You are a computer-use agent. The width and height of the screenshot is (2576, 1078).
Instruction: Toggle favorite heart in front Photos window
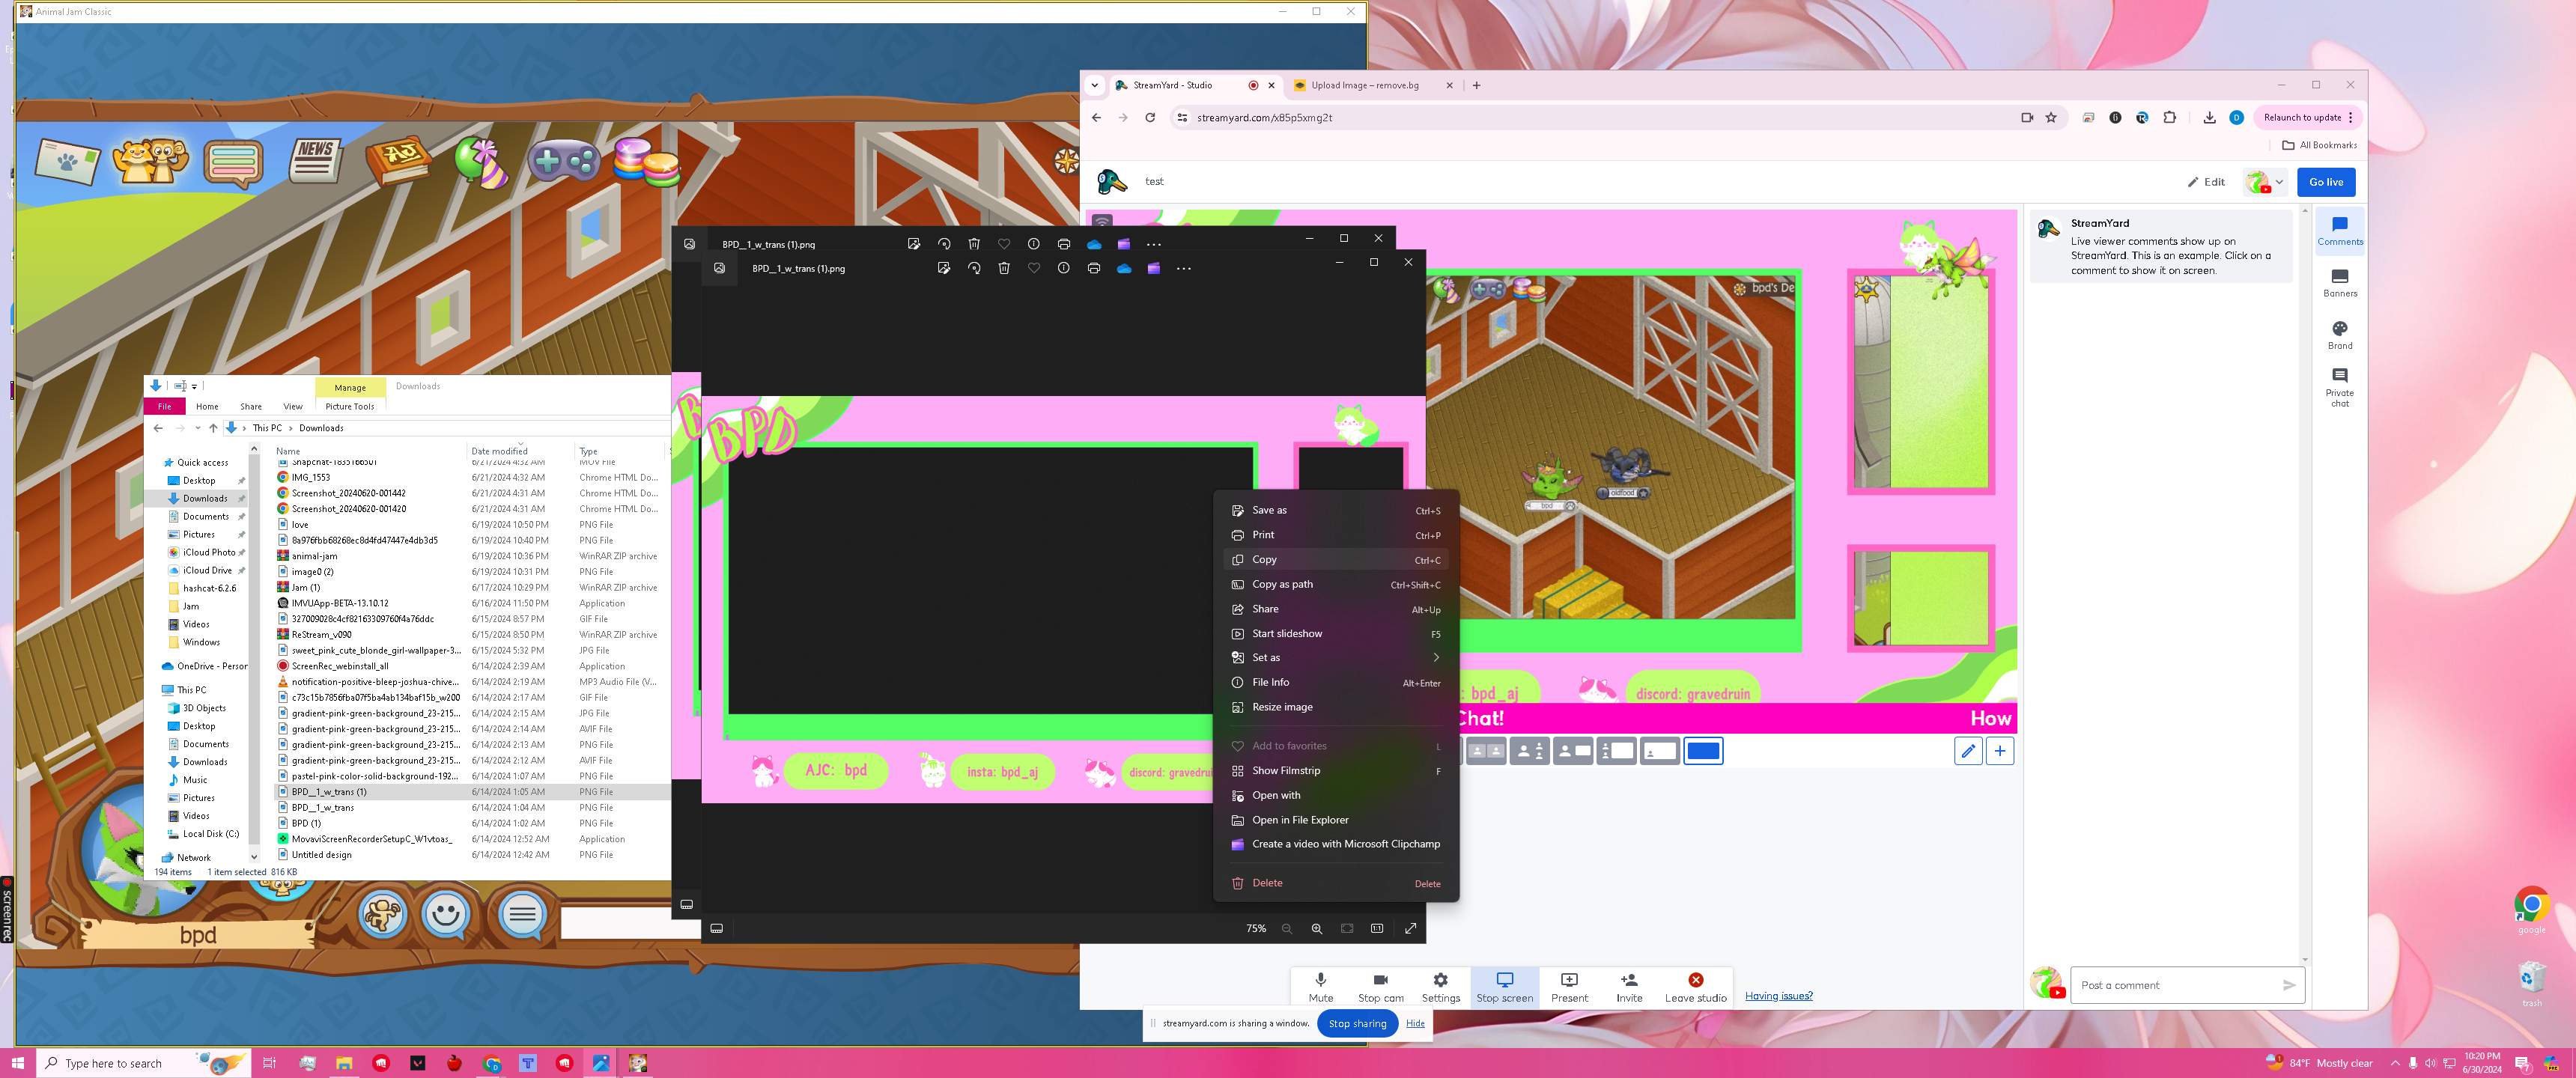point(1034,268)
